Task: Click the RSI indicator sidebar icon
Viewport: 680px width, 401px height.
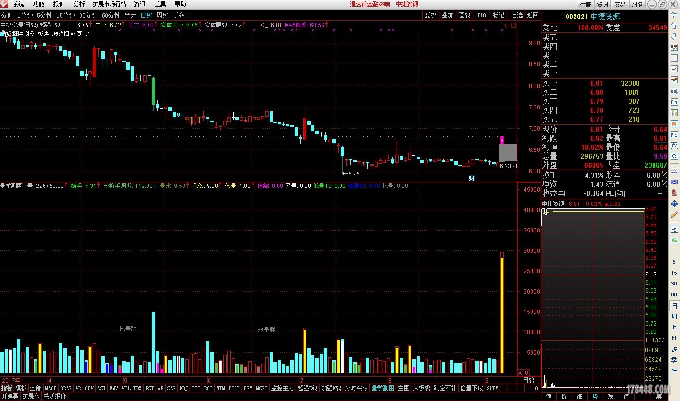Action: [674, 182]
